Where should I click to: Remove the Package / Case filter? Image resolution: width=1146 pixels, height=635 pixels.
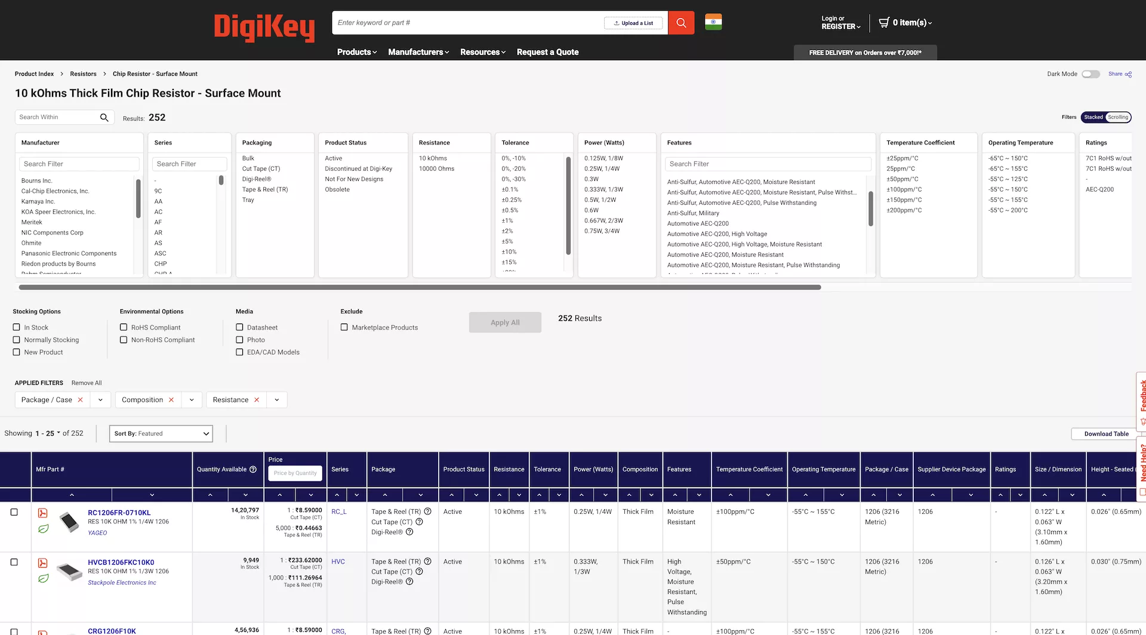[81, 400]
